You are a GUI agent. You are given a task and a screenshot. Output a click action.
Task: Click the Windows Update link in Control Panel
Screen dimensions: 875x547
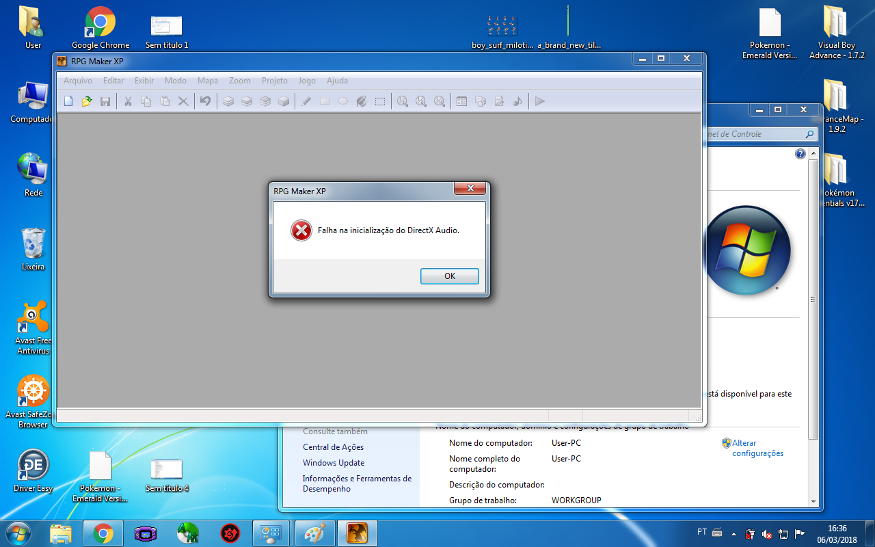[334, 463]
